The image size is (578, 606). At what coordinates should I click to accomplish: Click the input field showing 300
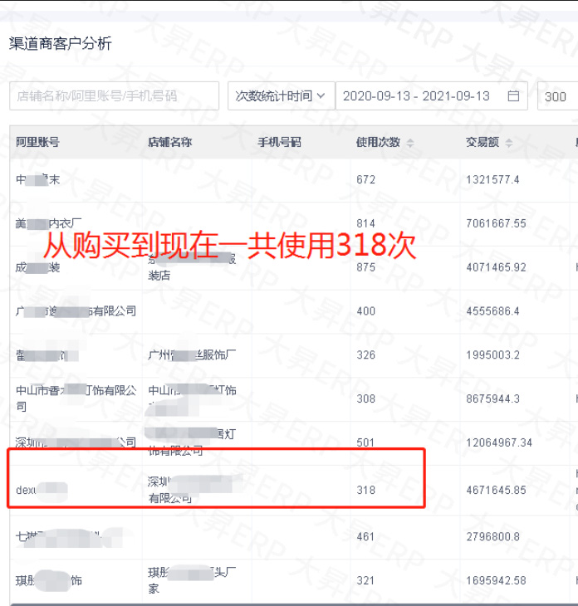coord(556,96)
